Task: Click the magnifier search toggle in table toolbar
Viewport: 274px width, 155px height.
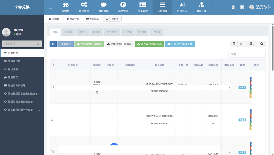Action: pyautogui.click(x=262, y=44)
